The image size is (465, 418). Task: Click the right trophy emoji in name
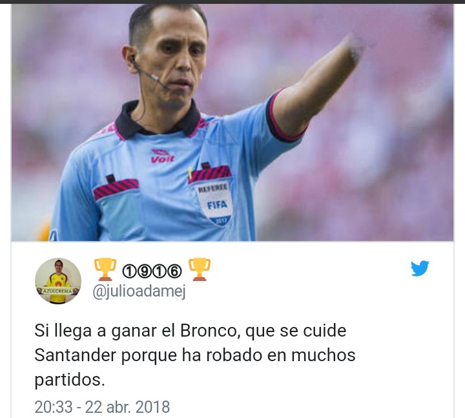[200, 269]
